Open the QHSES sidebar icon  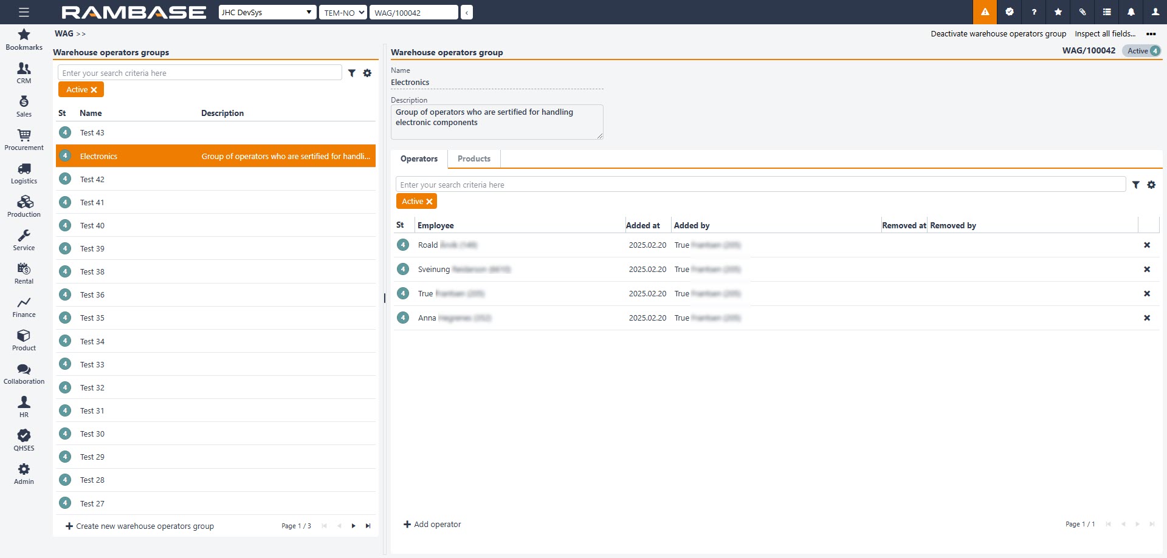[x=24, y=440]
